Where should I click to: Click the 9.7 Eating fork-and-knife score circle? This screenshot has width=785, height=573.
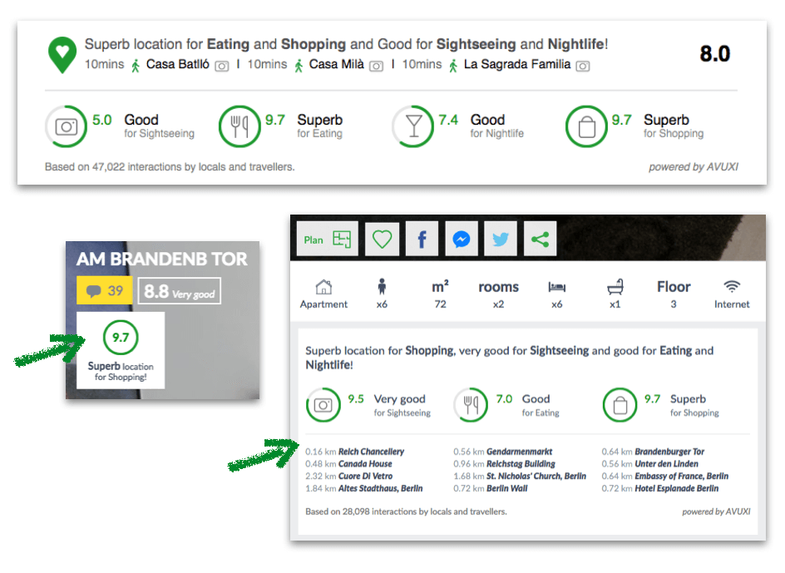239,126
